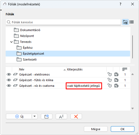139x135 pixels.
Task: Open the Új button dropdown arrow
Action: tap(35, 117)
